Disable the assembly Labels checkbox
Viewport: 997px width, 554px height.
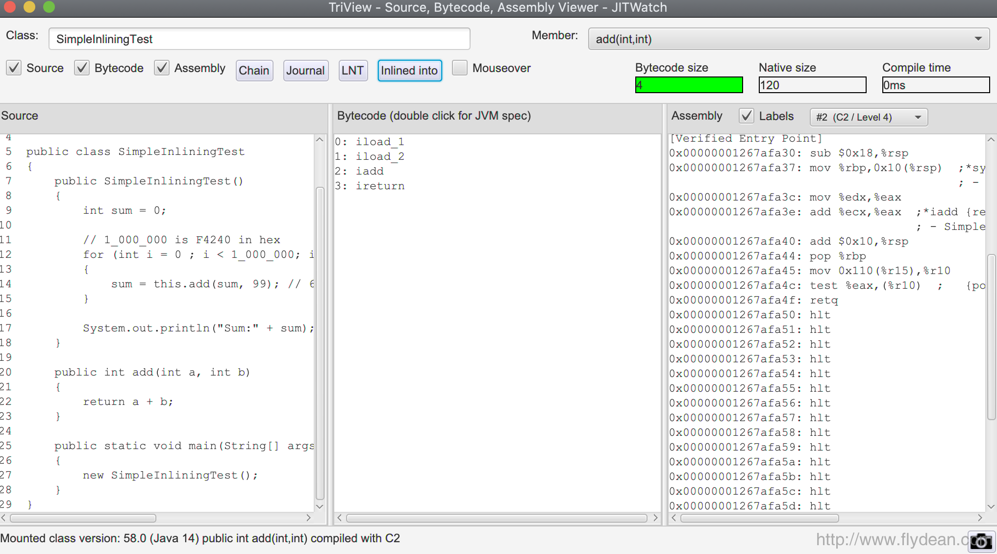[746, 116]
